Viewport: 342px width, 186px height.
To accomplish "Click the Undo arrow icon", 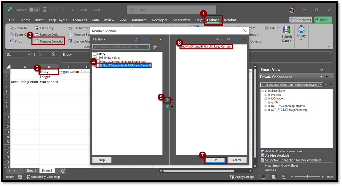I will coord(52,10).
